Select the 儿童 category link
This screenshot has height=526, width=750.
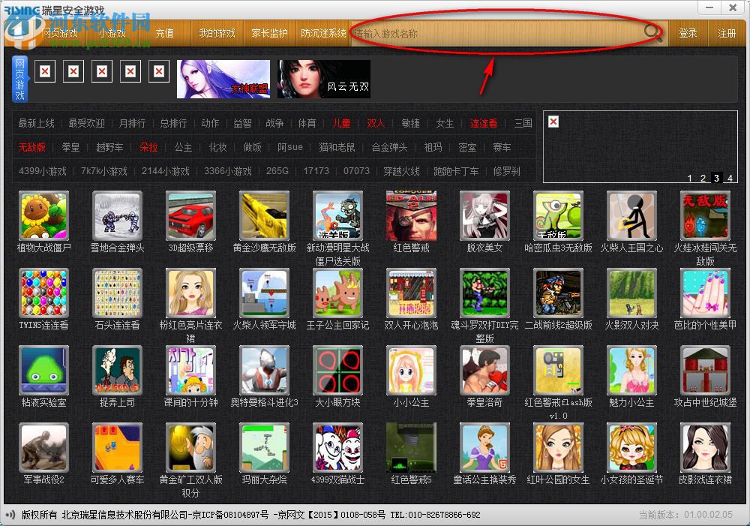341,124
